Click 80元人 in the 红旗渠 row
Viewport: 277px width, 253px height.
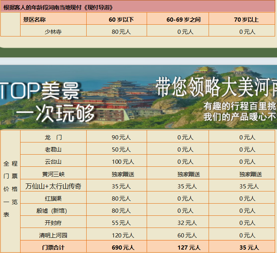121,198
